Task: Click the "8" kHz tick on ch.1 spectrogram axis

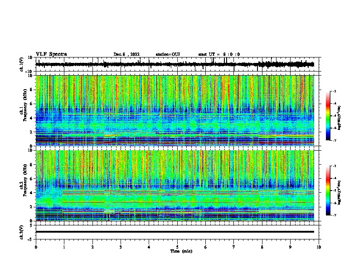Action: click(31, 90)
